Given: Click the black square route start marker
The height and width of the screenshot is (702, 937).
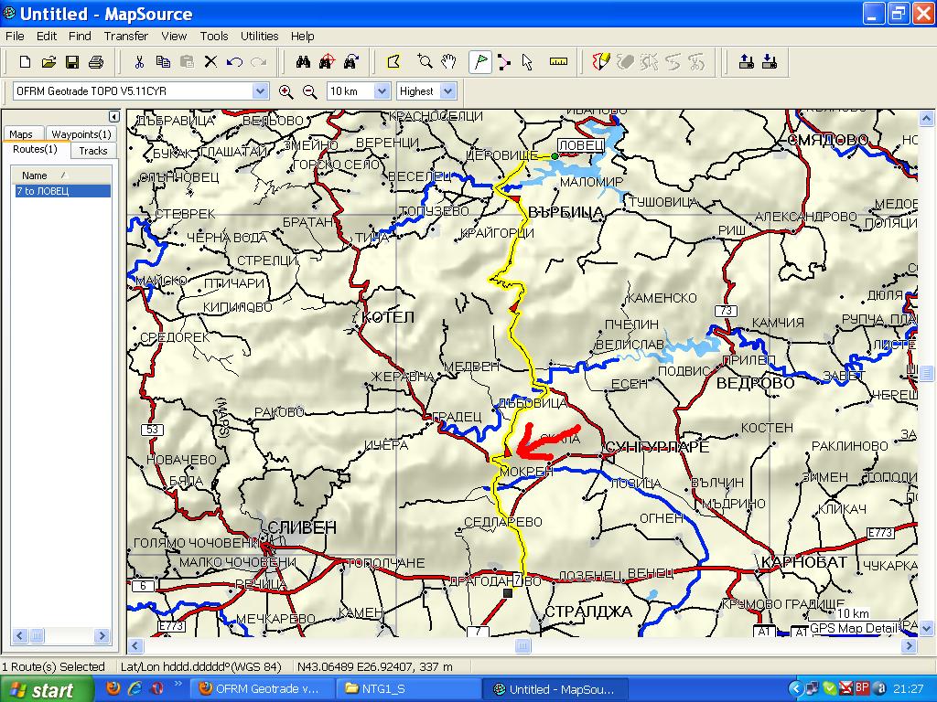Looking at the screenshot, I should tap(508, 592).
